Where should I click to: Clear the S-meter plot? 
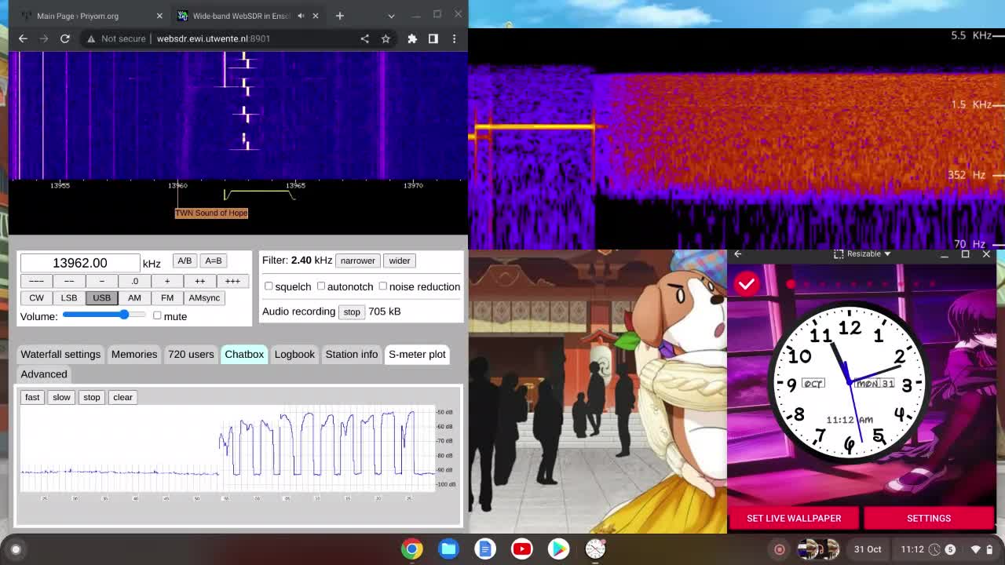pyautogui.click(x=122, y=397)
